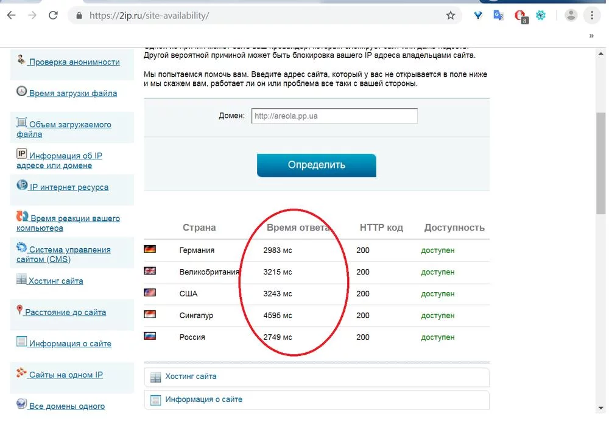Expand the Хостинг сайта panel below results
Screen dimensions: 609x432
click(317, 377)
